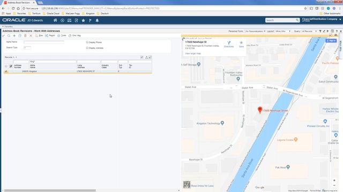Click the Kingston Technology map marker
Screen dimensions: 343x192
(222, 123)
